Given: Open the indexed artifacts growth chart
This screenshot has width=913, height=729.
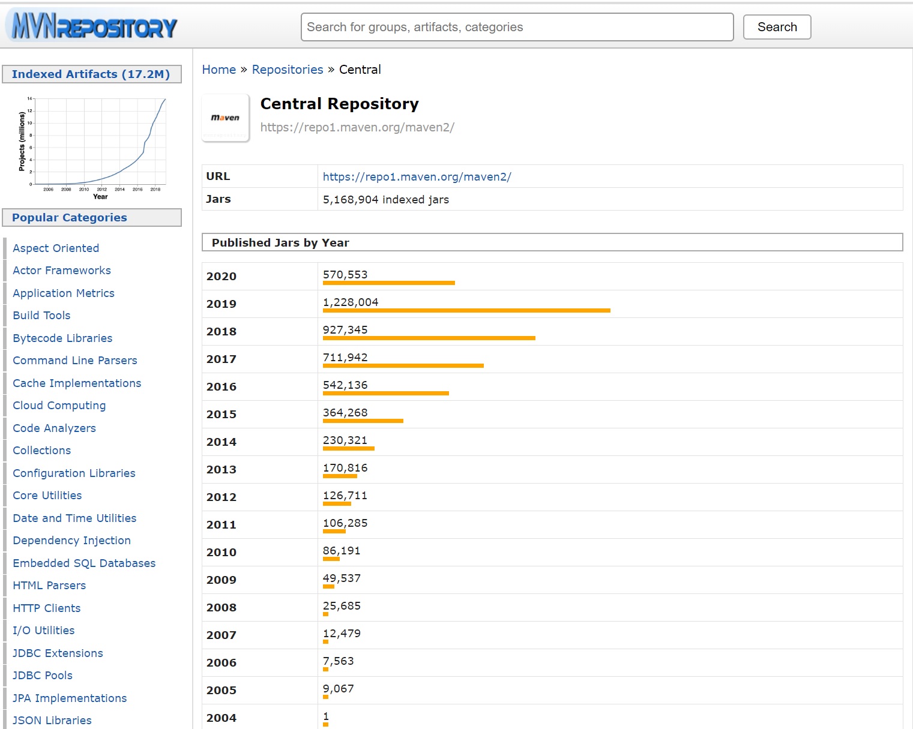Looking at the screenshot, I should 92,146.
